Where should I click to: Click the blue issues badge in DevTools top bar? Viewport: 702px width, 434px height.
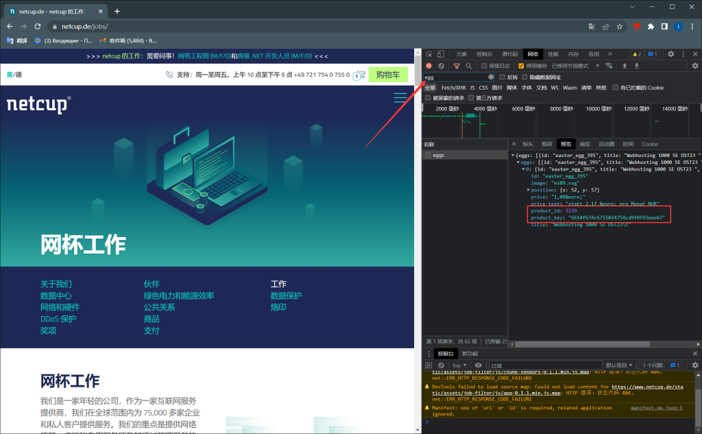pos(653,54)
